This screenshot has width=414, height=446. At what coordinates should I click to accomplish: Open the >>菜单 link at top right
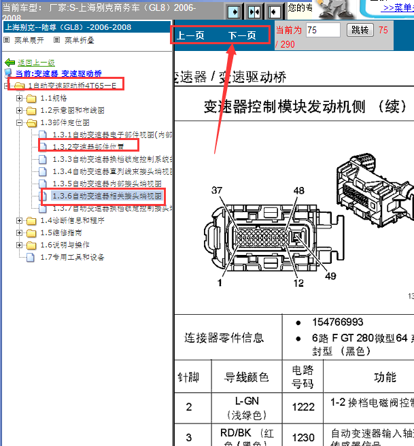click(x=398, y=8)
